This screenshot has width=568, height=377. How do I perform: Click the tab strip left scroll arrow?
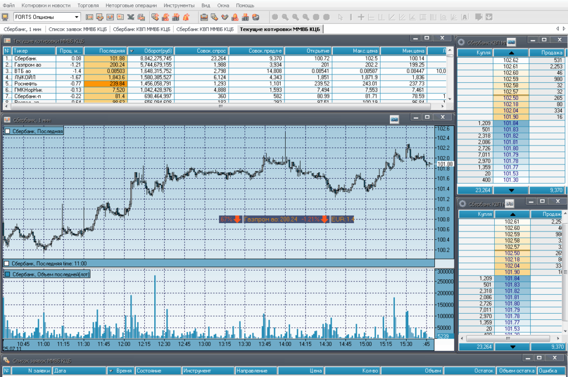point(557,29)
